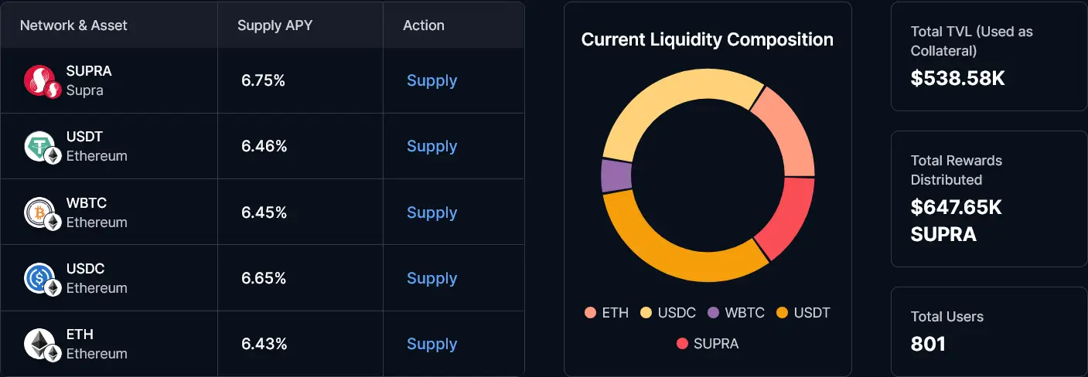1088x377 pixels.
Task: Click the Network & Asset column header
Action: pyautogui.click(x=73, y=25)
